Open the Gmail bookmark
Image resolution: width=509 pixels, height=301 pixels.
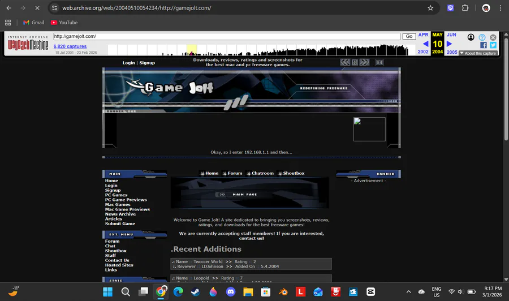(33, 23)
